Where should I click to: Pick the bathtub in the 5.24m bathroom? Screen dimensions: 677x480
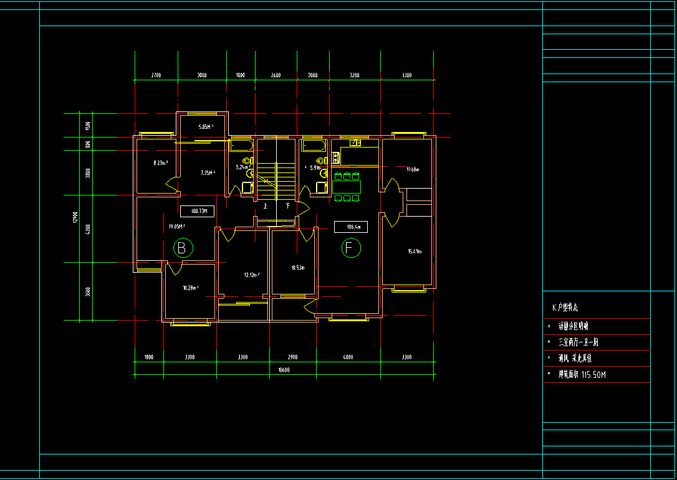241,146
